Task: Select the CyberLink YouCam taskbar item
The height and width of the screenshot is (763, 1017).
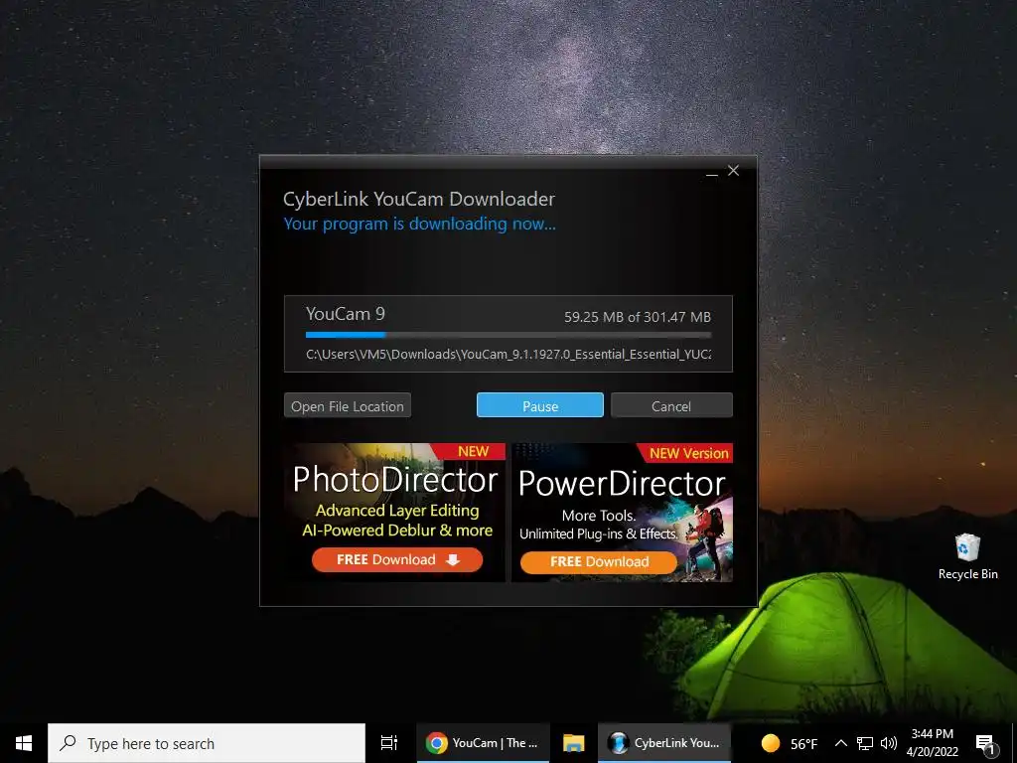Action: (663, 743)
